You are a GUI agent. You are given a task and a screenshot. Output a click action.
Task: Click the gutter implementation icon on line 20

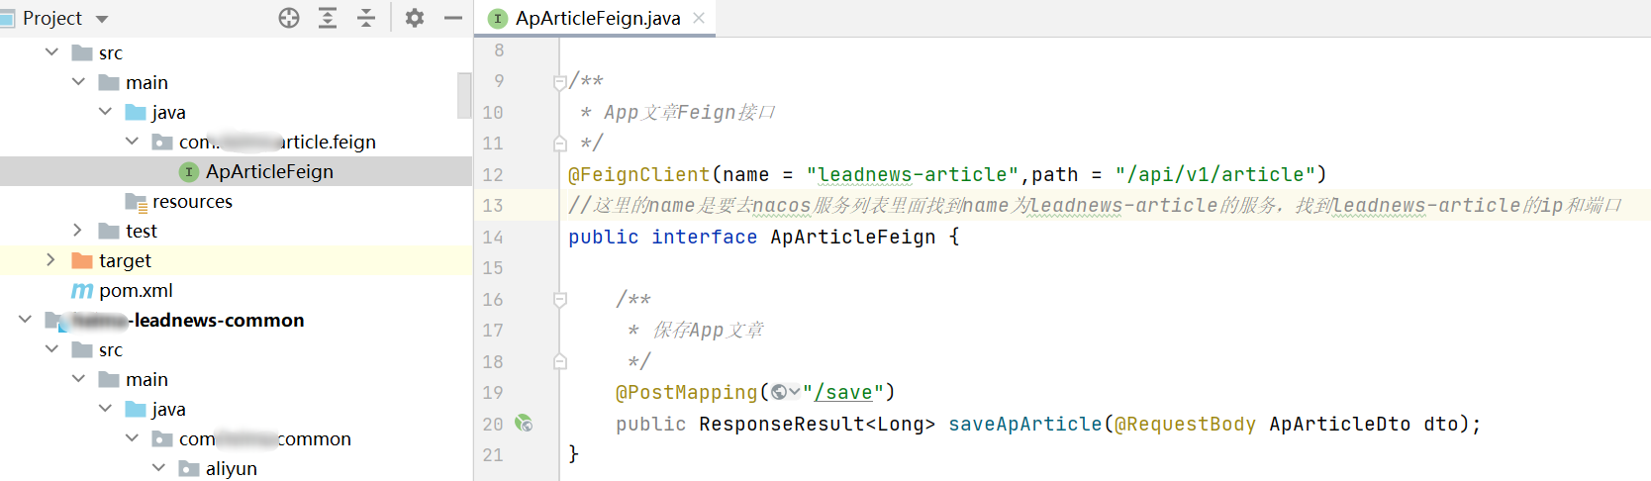coord(524,424)
